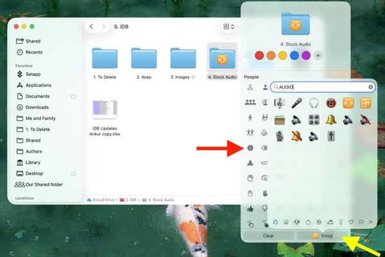Screen dimensions: 385x257
Task: Select the person outline symbol
Action: tap(250, 87)
